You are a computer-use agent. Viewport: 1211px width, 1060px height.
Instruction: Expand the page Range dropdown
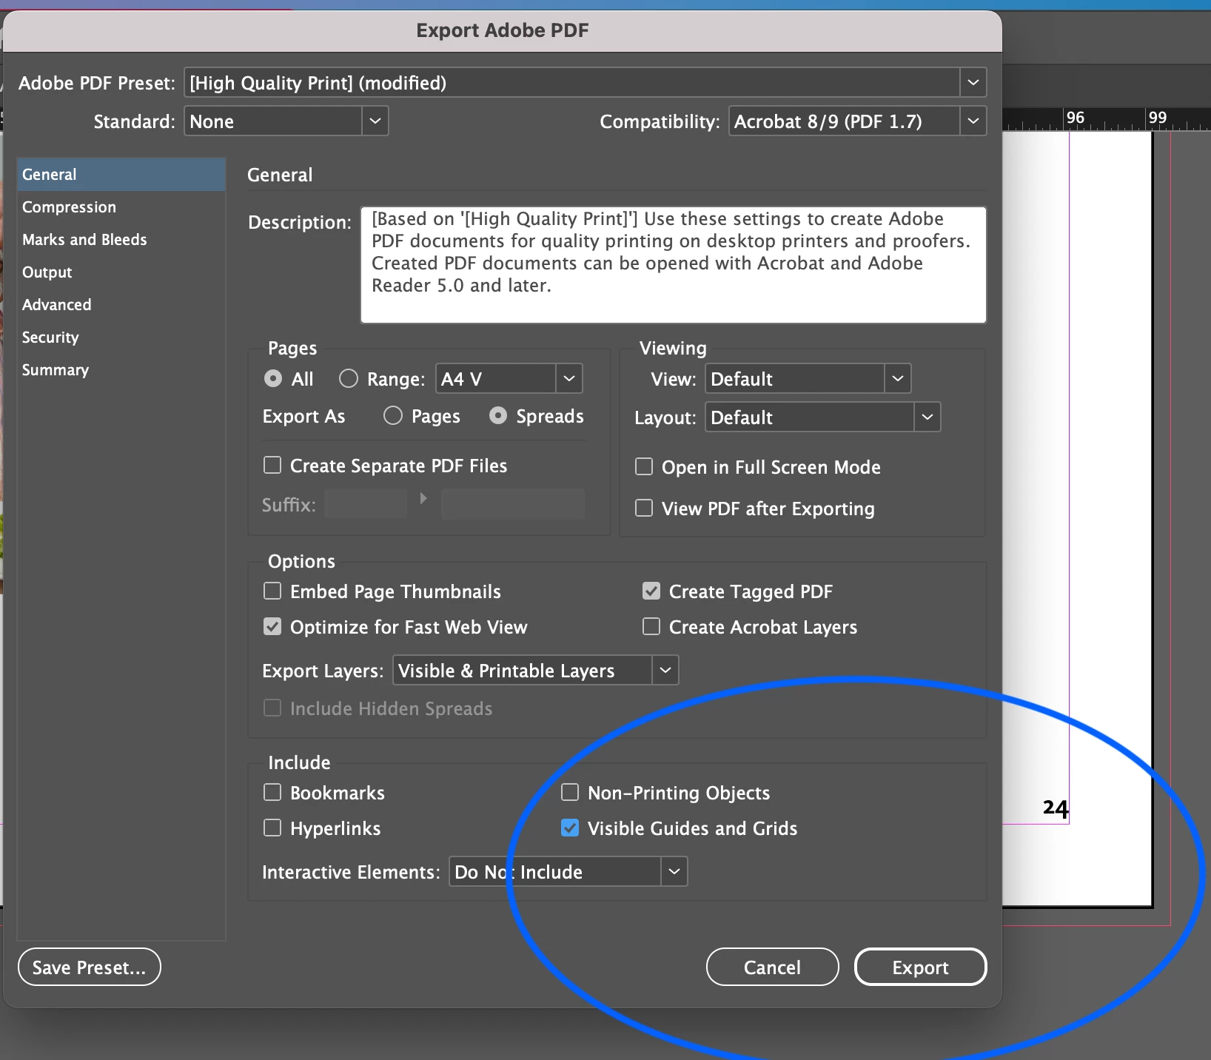click(568, 378)
